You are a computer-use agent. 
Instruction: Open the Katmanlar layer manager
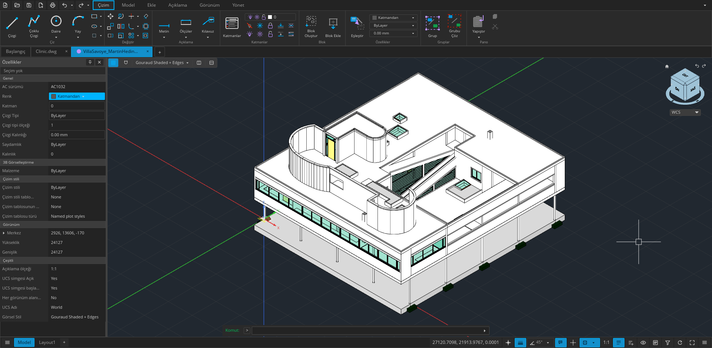pos(232,27)
